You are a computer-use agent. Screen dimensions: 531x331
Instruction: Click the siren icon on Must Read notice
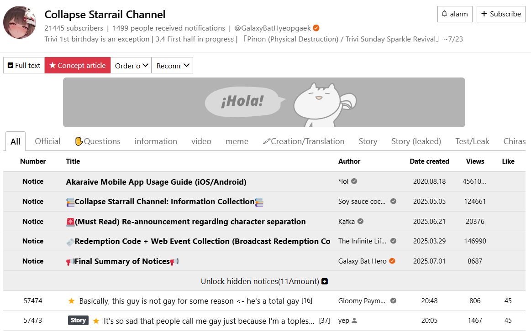coord(70,222)
